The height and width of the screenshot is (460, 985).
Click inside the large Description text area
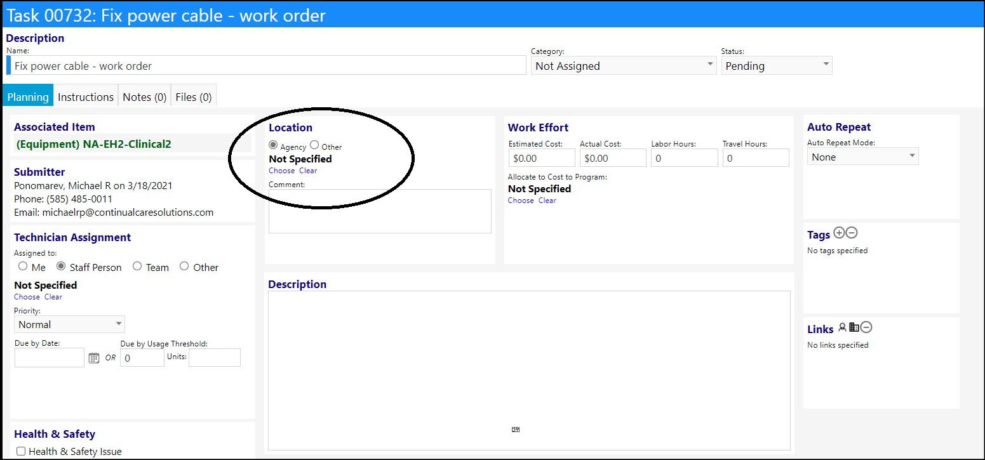click(x=529, y=371)
